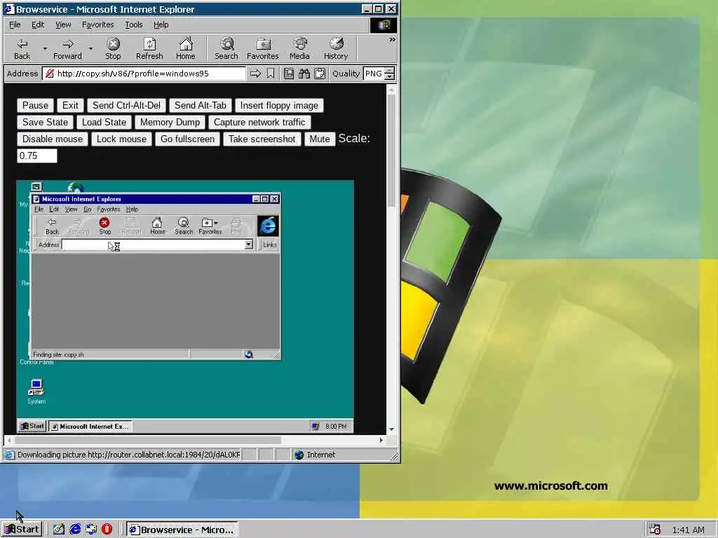718x538 pixels.
Task: Open the Forward button history dropdown arrow
Action: coord(90,48)
